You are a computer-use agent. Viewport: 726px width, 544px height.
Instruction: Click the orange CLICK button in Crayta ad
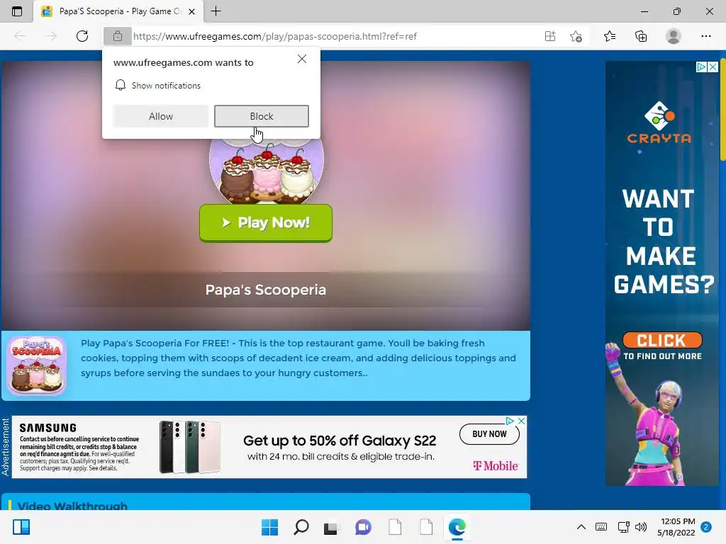point(662,340)
